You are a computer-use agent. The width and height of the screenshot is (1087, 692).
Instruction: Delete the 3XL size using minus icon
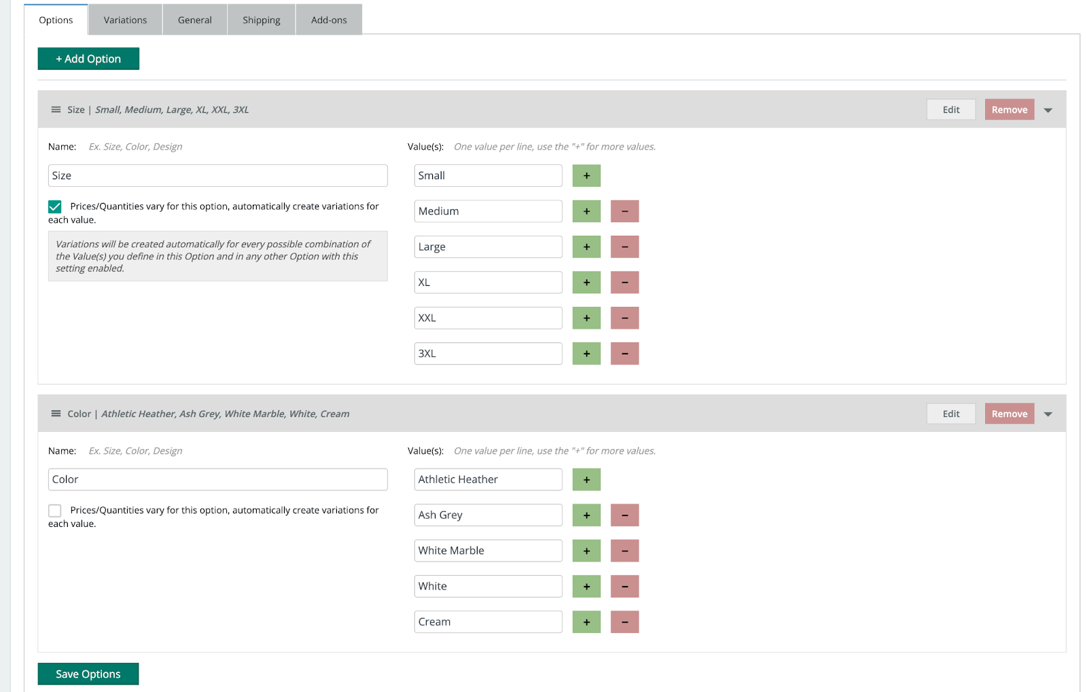[624, 354]
